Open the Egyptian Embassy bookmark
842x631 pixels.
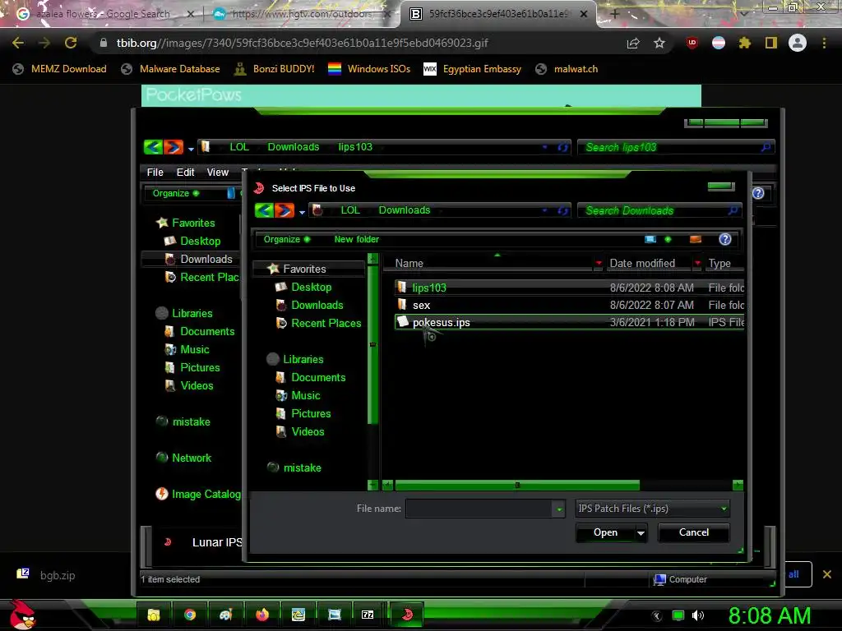pos(473,69)
